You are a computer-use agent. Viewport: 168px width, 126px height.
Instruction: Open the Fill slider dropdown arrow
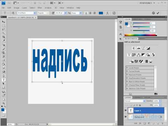tap(160, 105)
